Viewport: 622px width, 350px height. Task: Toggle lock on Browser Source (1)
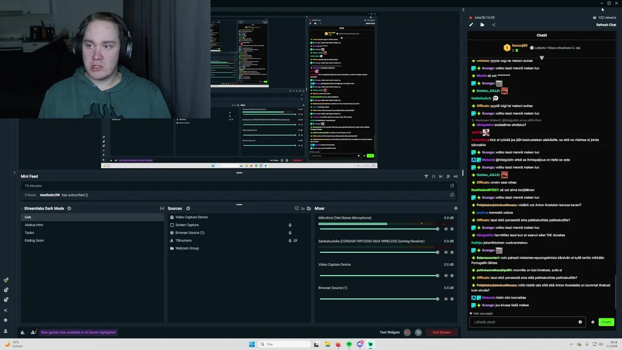(290, 233)
